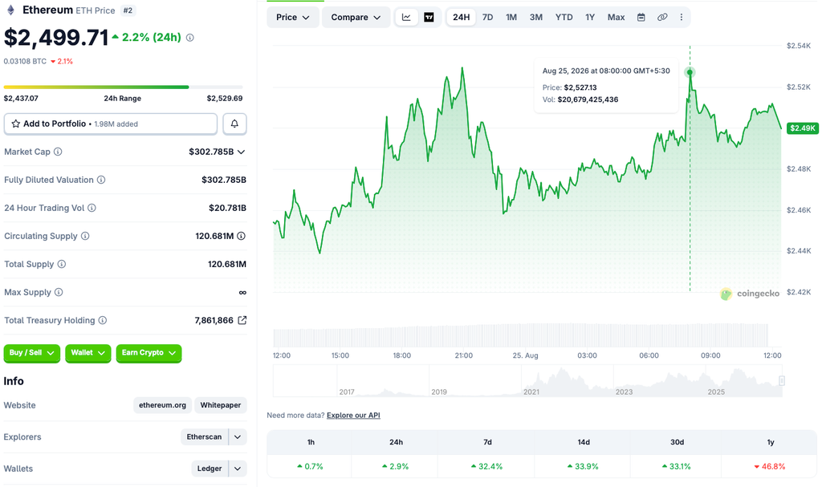Click the 7,861,866 treasury holding value
The image size is (822, 487).
pyautogui.click(x=214, y=320)
